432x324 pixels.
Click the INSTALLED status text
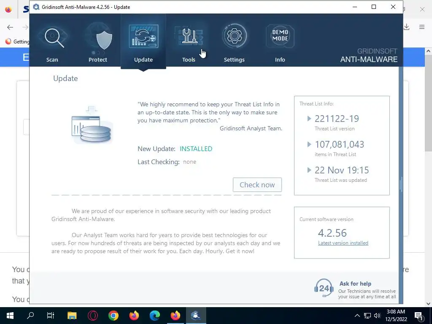pos(196,149)
